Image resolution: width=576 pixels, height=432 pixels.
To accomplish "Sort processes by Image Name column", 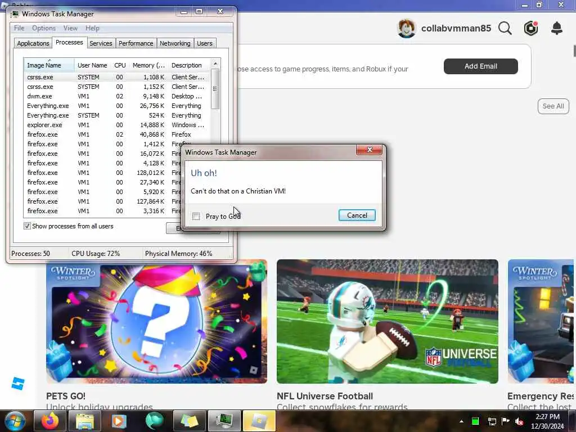I will pyautogui.click(x=49, y=65).
